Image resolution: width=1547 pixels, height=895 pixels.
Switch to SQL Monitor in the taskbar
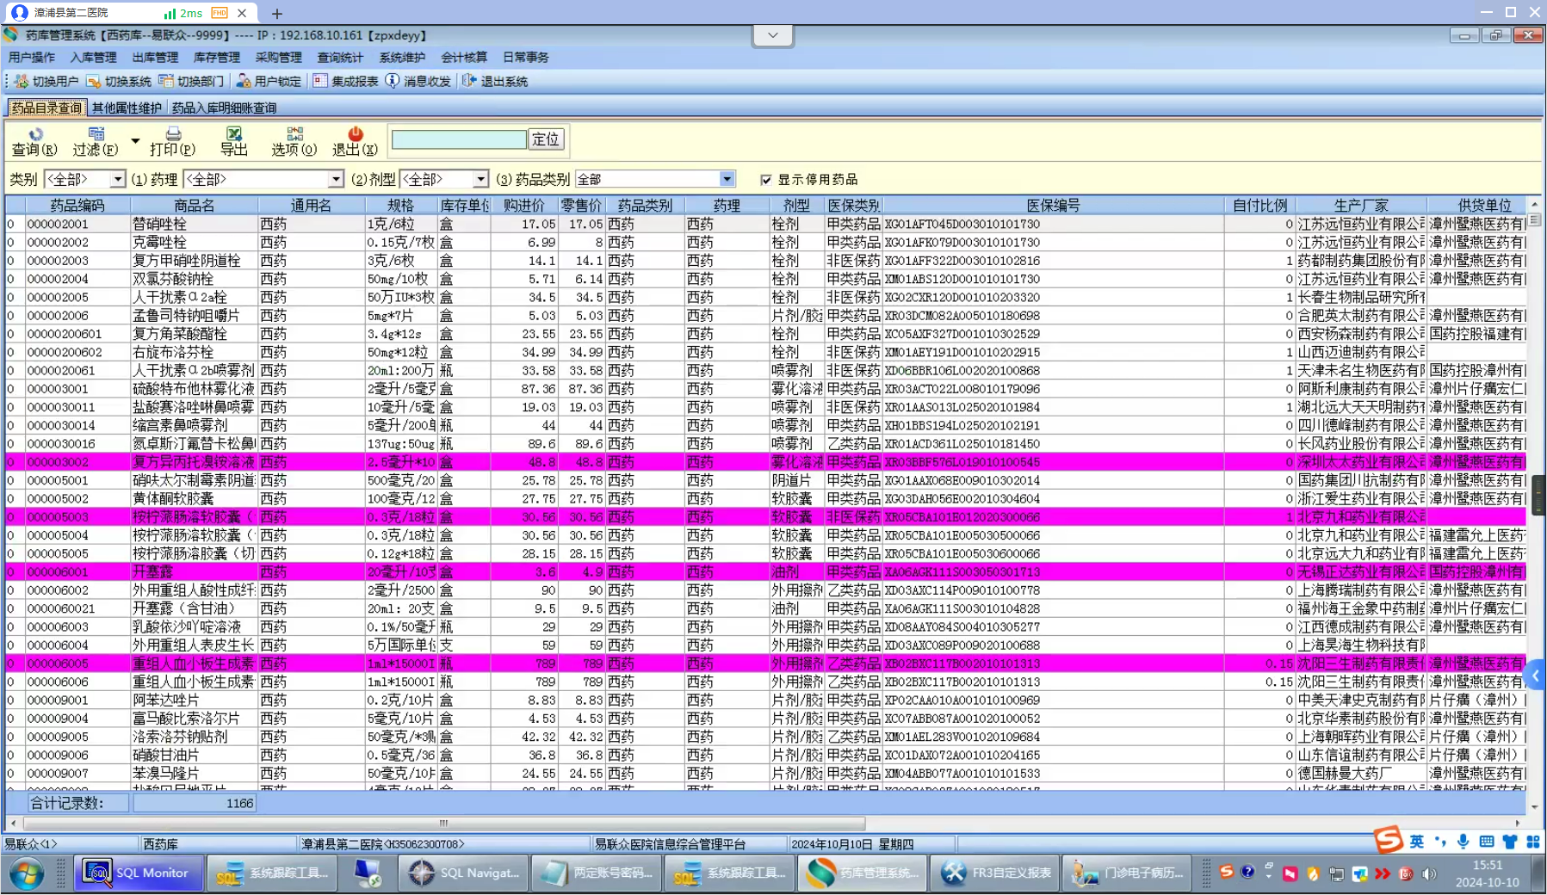coord(138,873)
